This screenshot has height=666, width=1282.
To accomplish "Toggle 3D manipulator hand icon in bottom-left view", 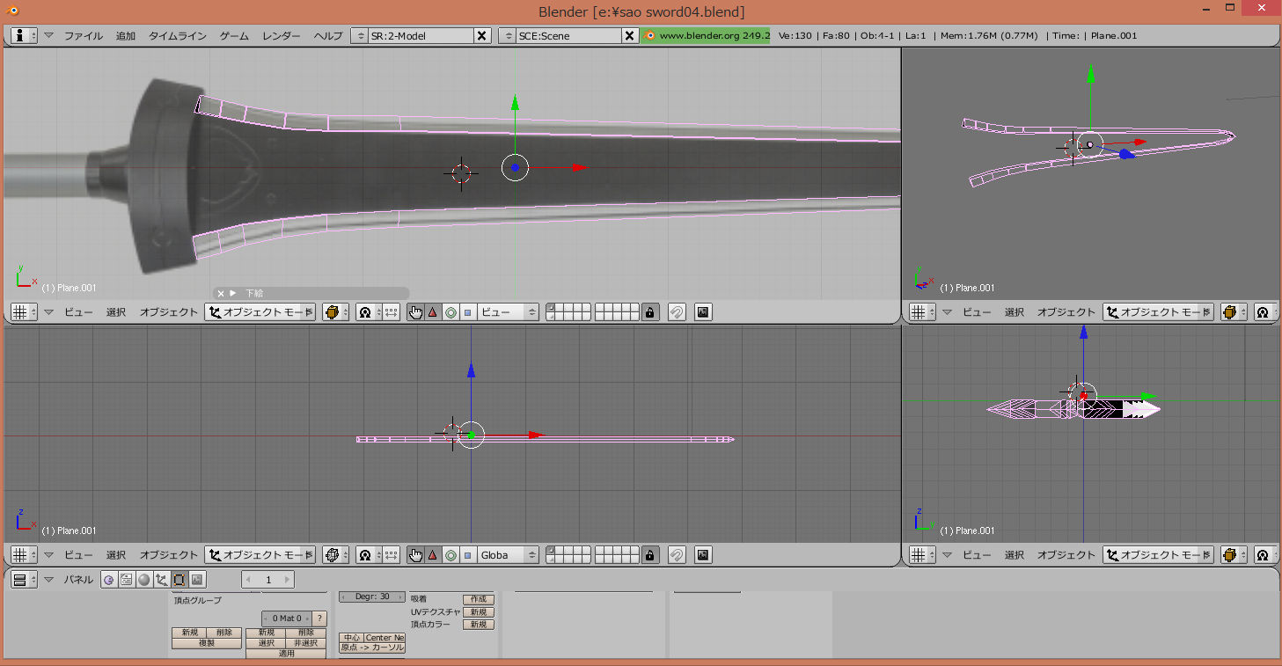I will pos(415,555).
